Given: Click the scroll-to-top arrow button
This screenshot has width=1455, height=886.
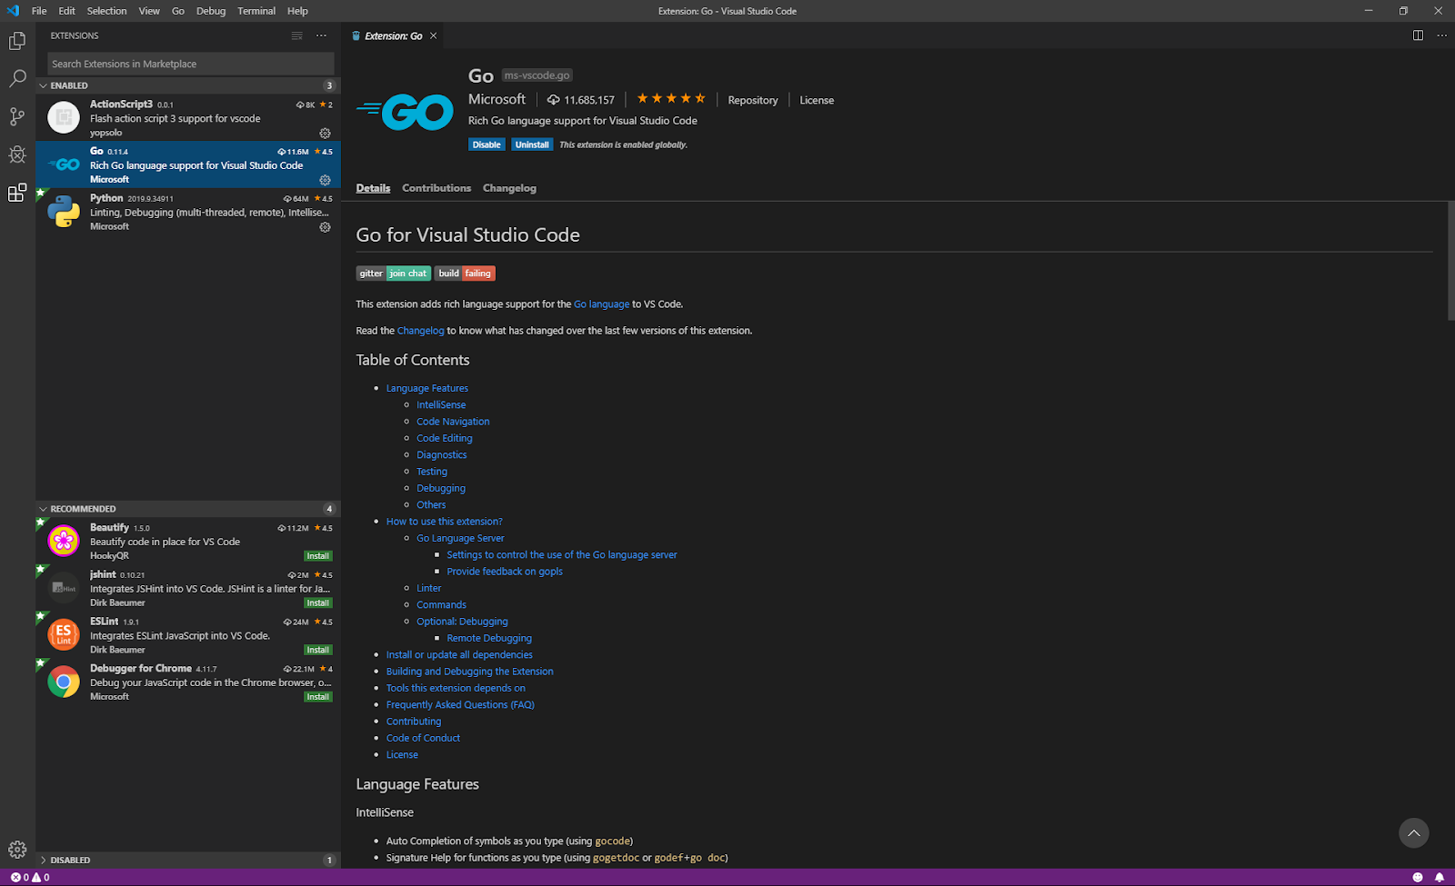Looking at the screenshot, I should [1413, 833].
